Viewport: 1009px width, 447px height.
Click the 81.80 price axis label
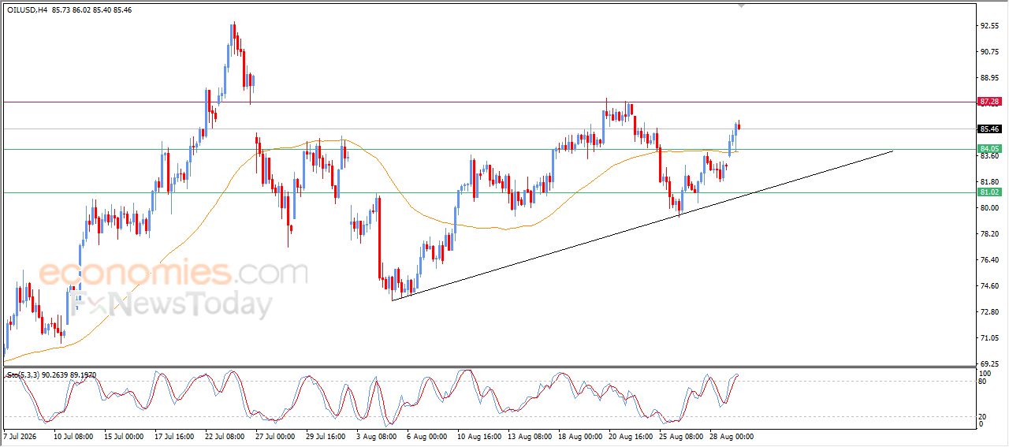[x=989, y=182]
